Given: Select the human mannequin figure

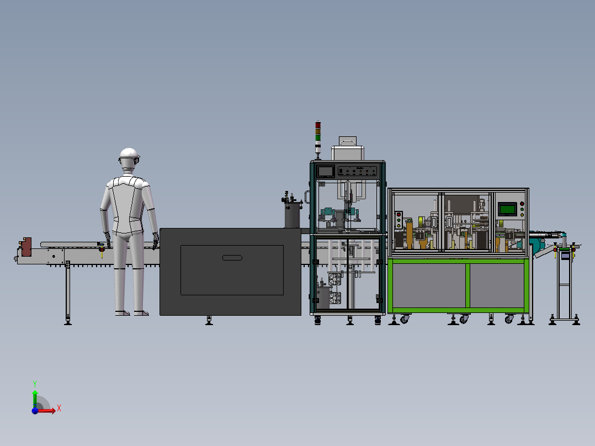Looking at the screenshot, I should (x=129, y=231).
